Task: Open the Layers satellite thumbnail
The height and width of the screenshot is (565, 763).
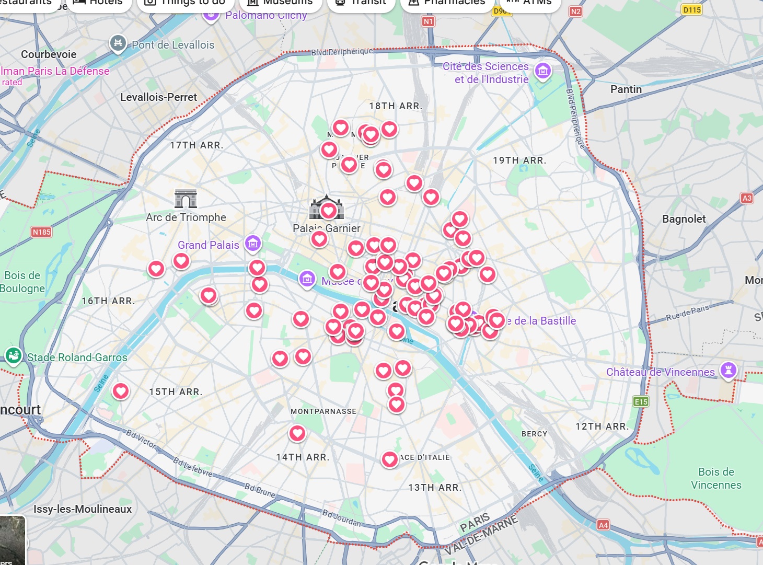Action: [x=11, y=540]
